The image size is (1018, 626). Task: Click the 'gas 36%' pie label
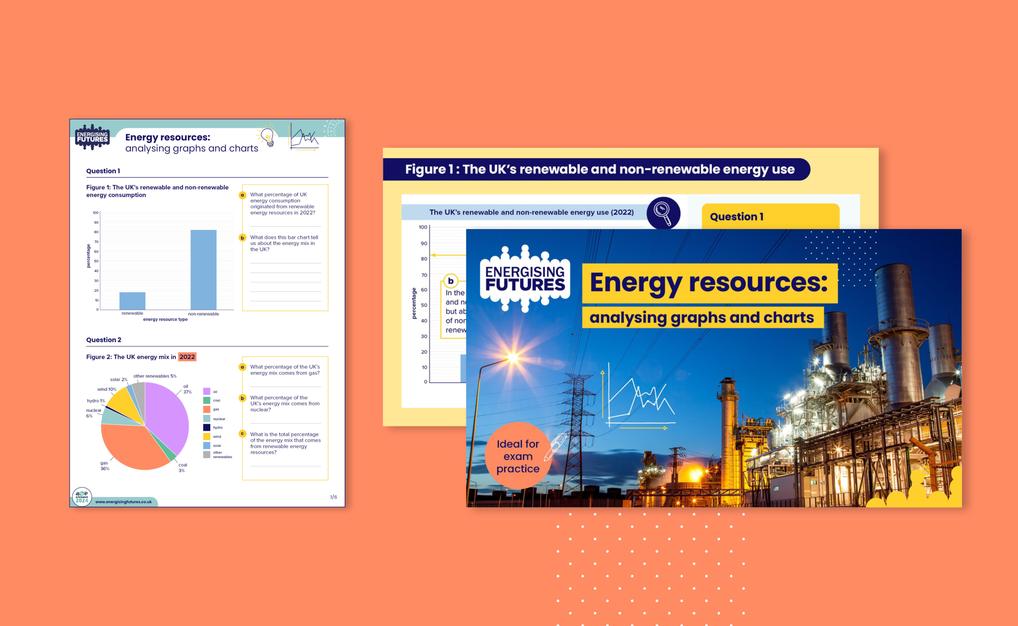104,466
